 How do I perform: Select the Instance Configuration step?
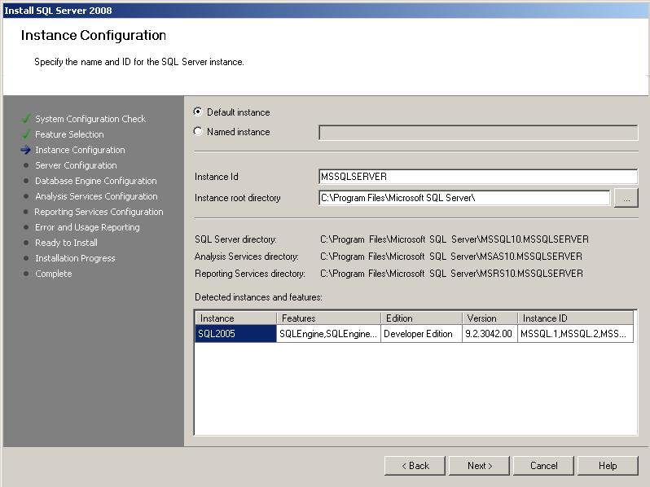pos(80,150)
